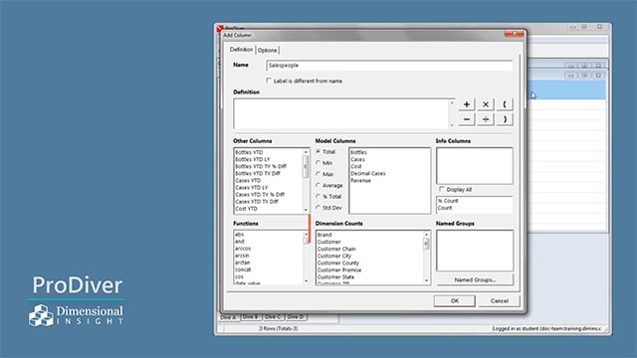Pick the abs function

click(x=239, y=235)
